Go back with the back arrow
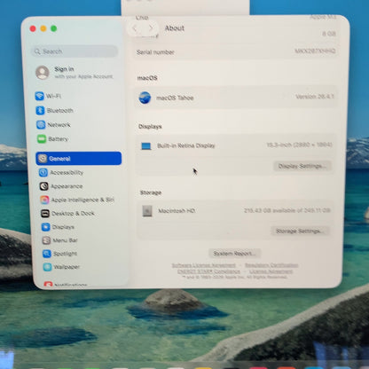Screen dimensions: 369x369 pyautogui.click(x=135, y=28)
